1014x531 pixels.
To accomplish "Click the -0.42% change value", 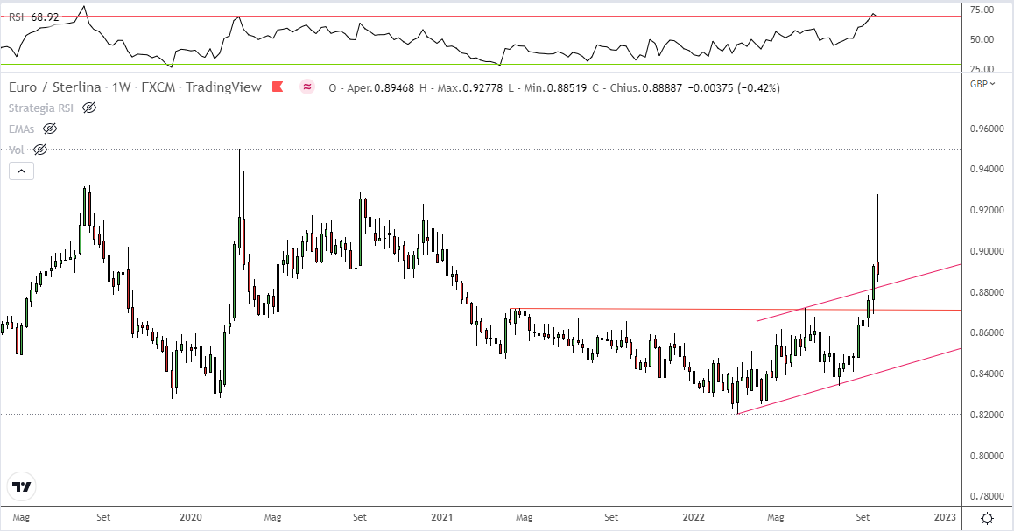I will pos(759,87).
